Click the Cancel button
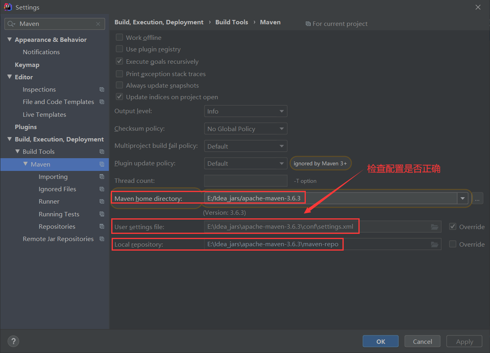The width and height of the screenshot is (490, 353). pos(422,341)
